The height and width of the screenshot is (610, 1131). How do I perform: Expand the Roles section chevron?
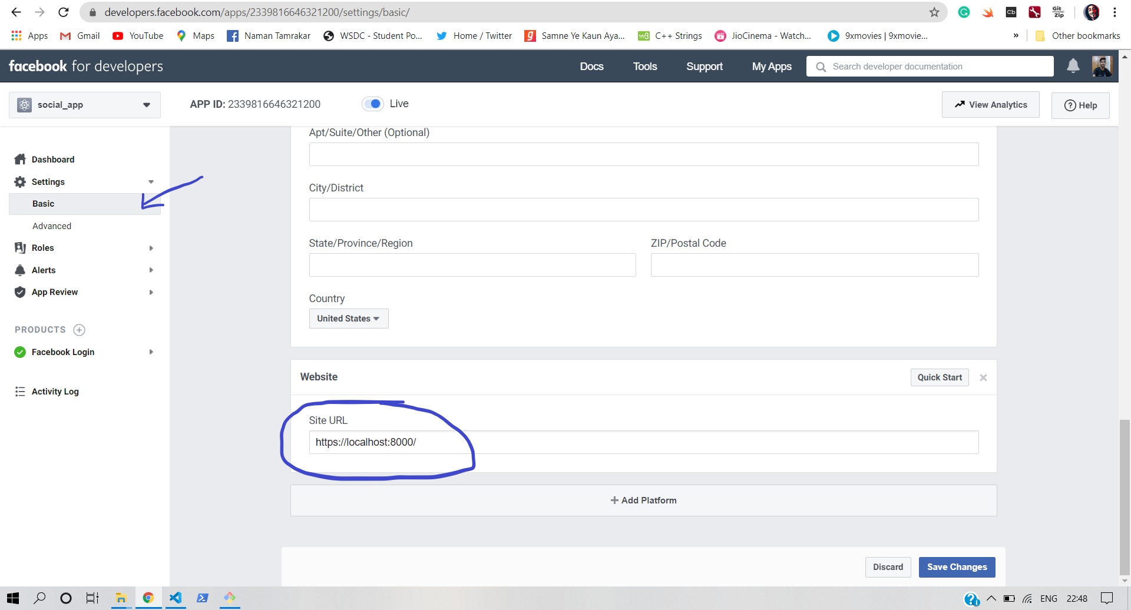point(151,247)
